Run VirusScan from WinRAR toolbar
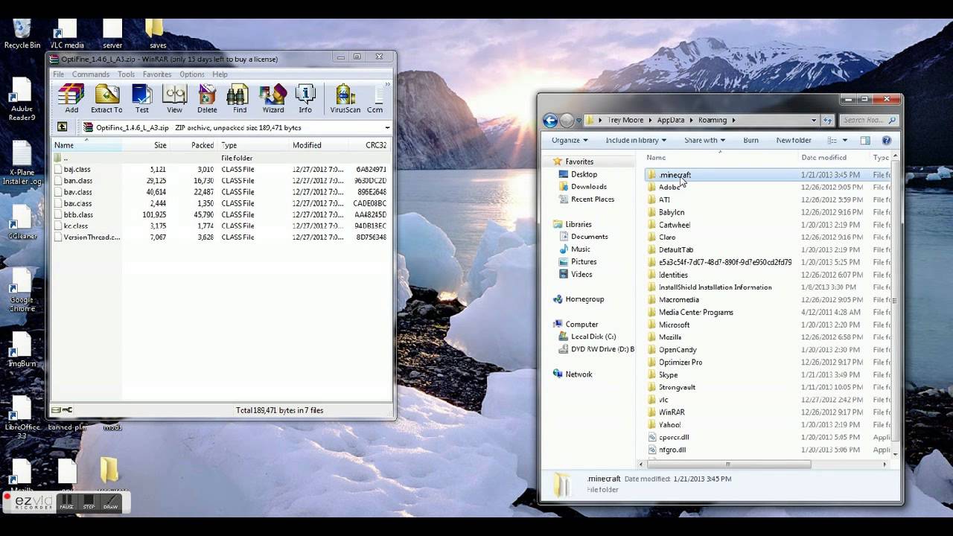 345,98
